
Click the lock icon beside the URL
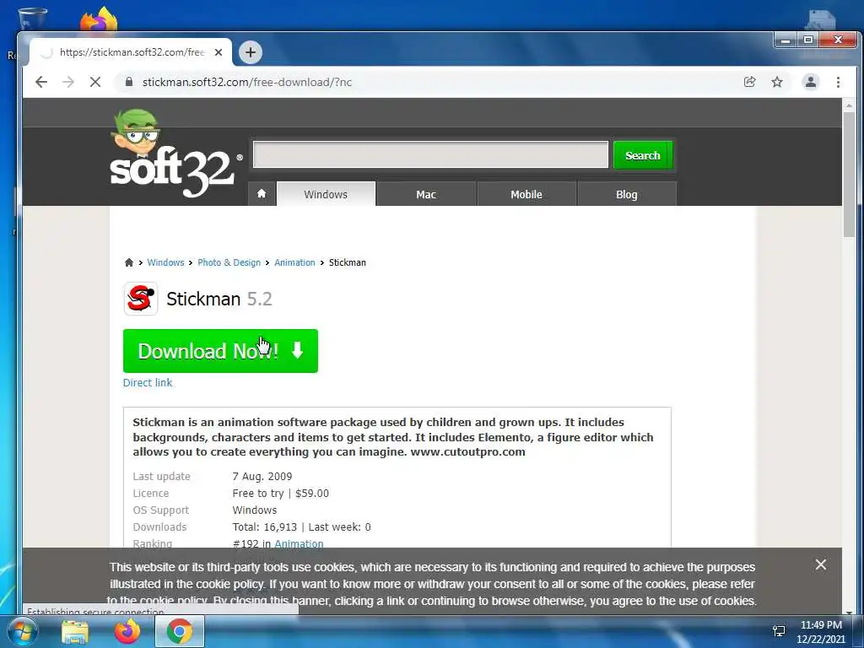[129, 82]
